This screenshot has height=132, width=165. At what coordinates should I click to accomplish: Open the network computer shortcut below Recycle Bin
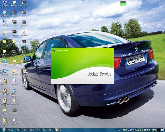pos(5,23)
